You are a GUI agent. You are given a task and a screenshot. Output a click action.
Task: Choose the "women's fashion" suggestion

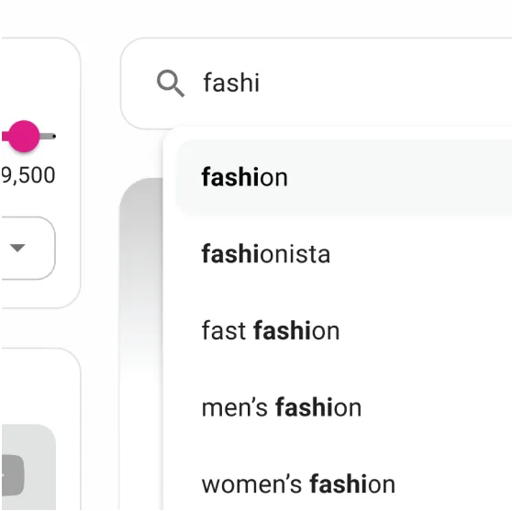click(298, 483)
